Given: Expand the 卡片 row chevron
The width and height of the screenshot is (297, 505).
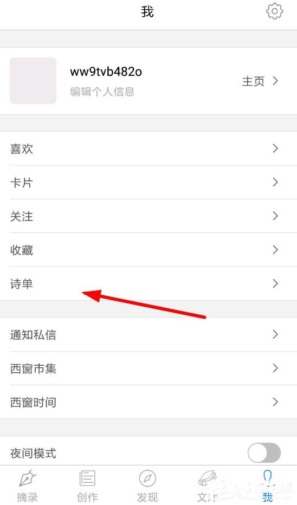Looking at the screenshot, I should click(x=275, y=182).
